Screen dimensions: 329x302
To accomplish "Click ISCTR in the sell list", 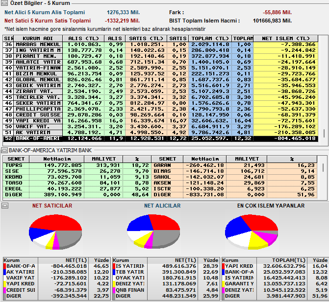I will (162, 189).
